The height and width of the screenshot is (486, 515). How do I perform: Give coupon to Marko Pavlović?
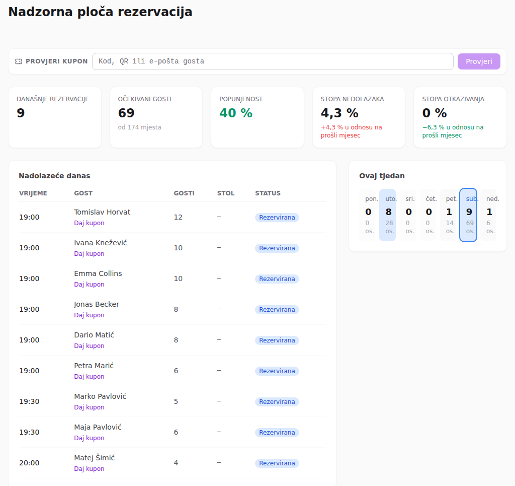pyautogui.click(x=89, y=407)
